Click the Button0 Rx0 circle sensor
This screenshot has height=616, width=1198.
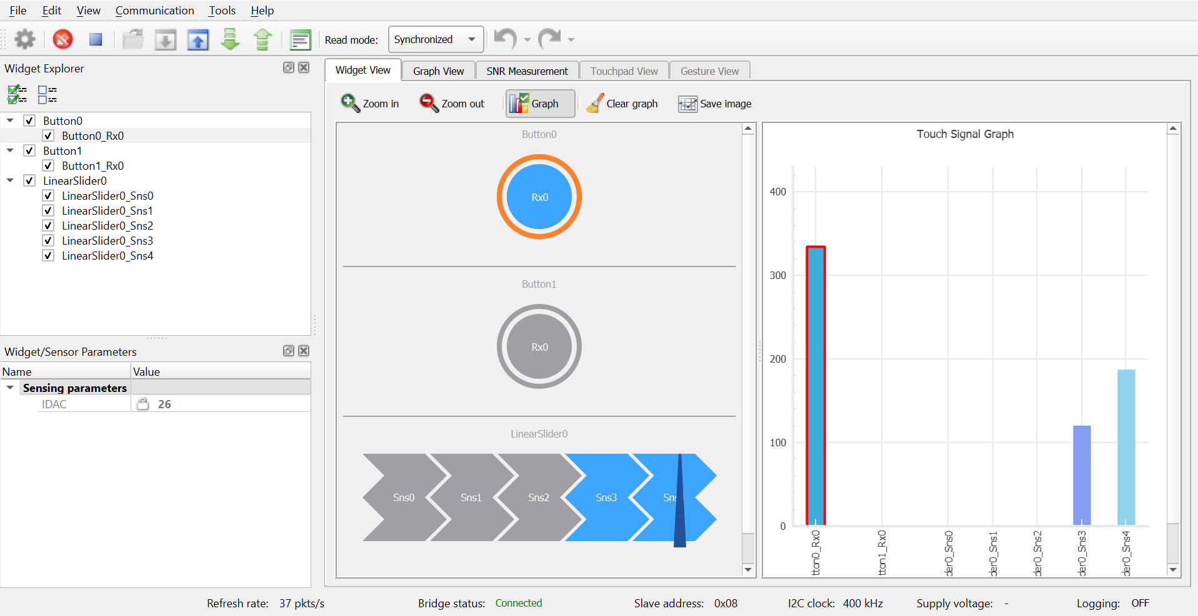pyautogui.click(x=539, y=197)
